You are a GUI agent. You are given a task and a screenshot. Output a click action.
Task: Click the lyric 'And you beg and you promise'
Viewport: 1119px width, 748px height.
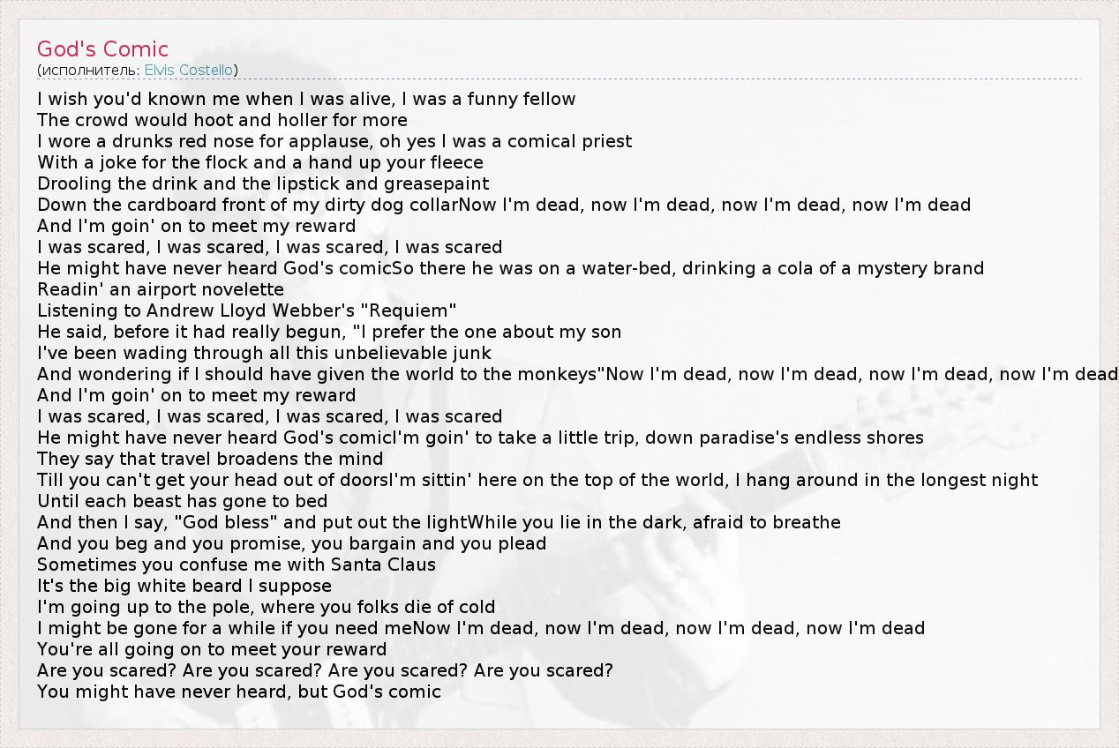click(292, 543)
